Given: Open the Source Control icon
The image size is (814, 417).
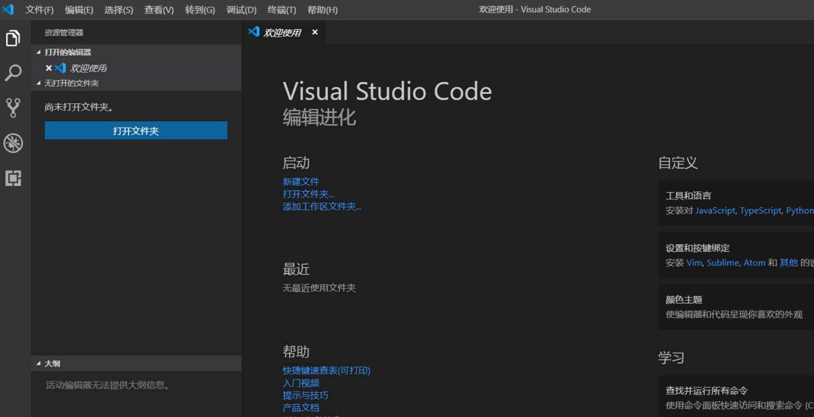Looking at the screenshot, I should point(13,108).
